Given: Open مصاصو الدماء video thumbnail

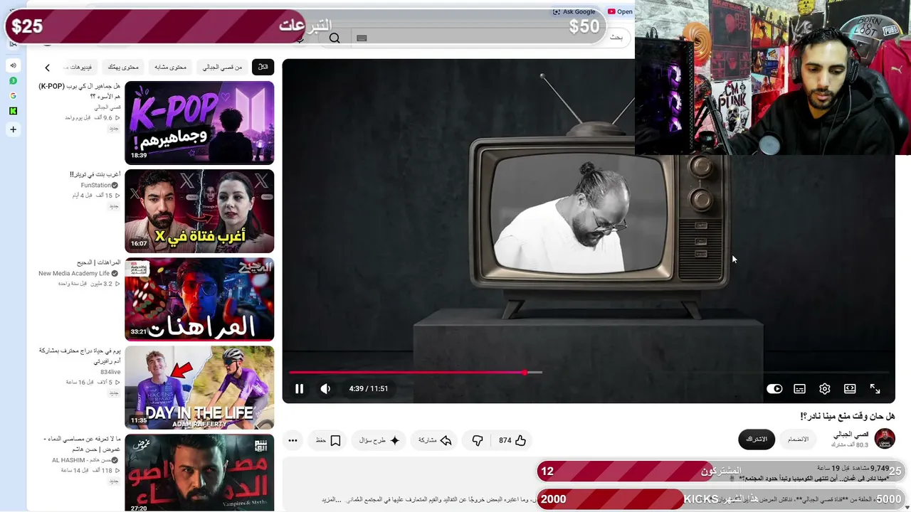Looking at the screenshot, I should click(x=199, y=473).
